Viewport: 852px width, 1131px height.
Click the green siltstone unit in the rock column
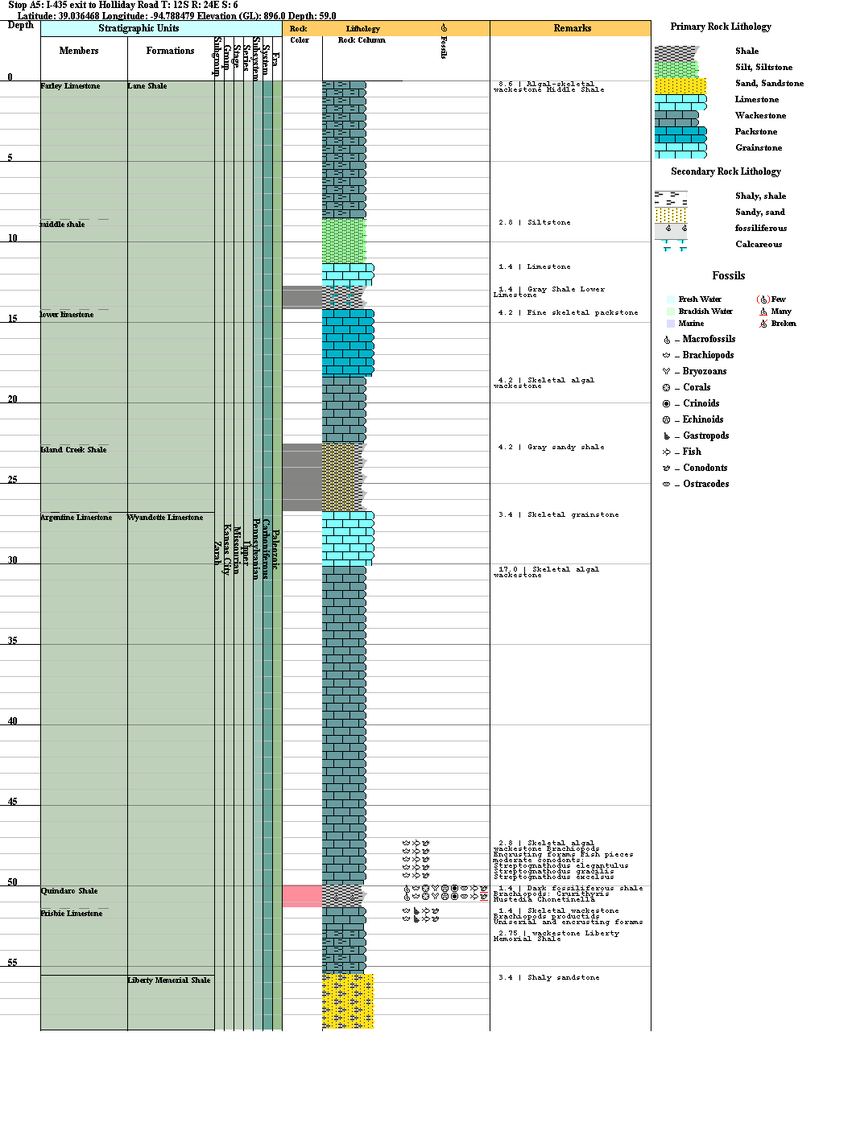point(344,241)
